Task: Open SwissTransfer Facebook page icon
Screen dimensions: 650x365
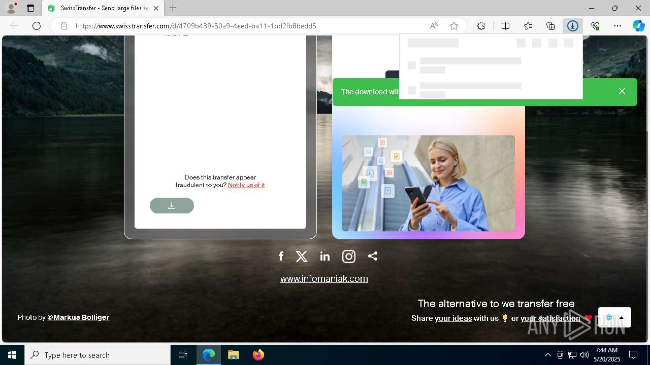Action: pos(281,256)
